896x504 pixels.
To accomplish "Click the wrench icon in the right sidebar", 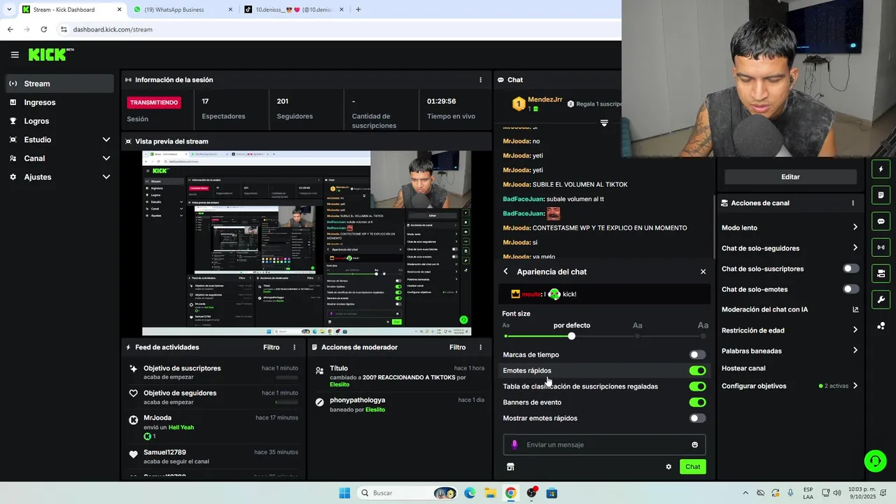I will coord(881,300).
